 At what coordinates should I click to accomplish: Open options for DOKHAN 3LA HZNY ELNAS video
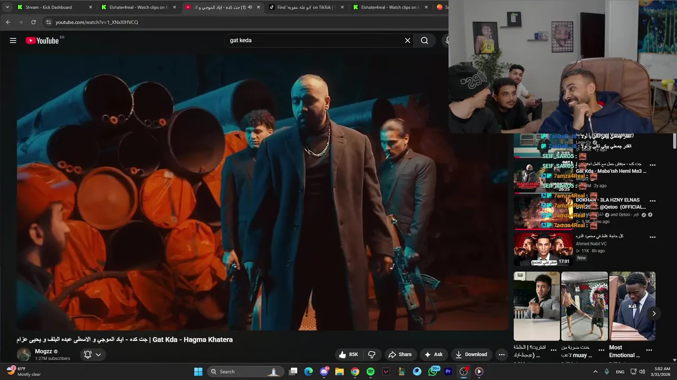pyautogui.click(x=653, y=201)
